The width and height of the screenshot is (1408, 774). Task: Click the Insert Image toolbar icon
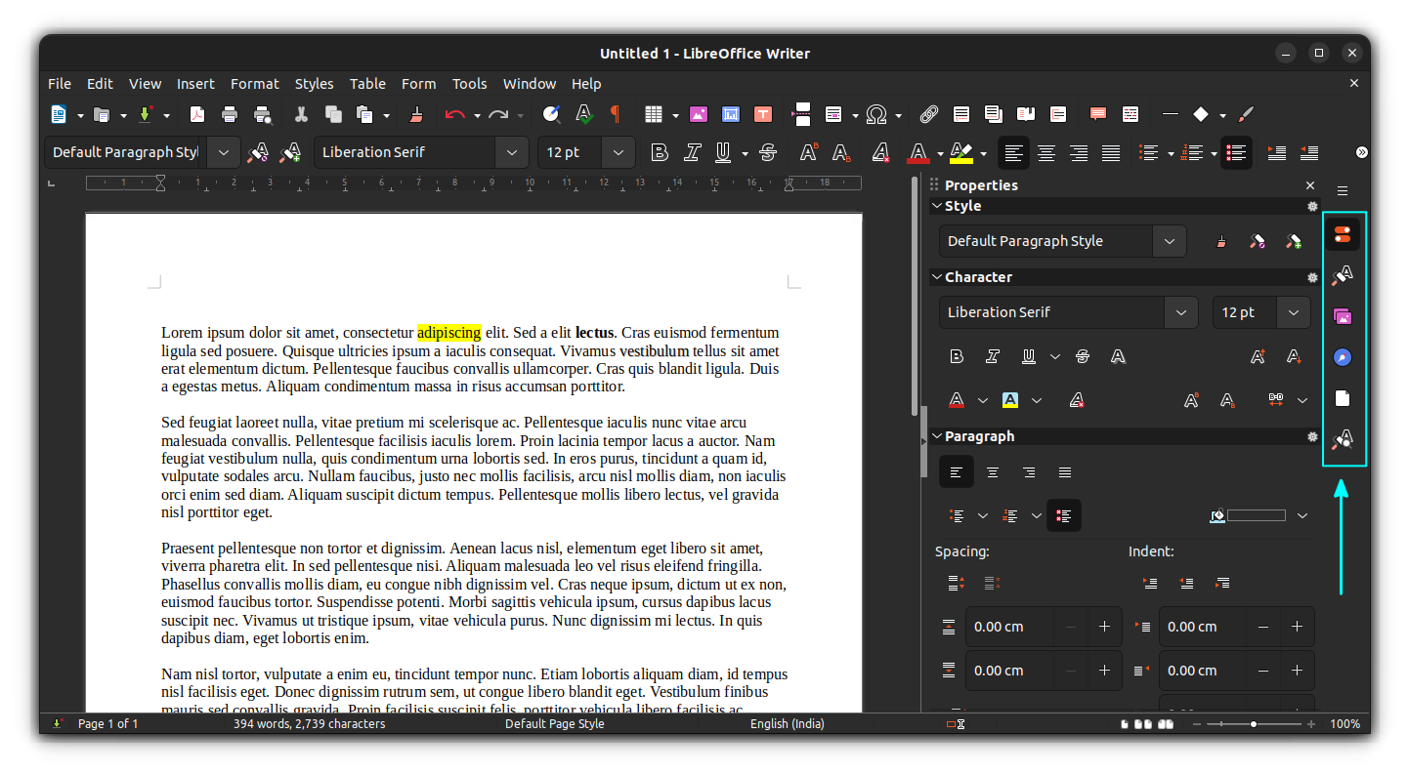tap(699, 114)
